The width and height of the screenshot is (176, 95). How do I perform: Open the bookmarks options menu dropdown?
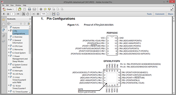coord(9,24)
